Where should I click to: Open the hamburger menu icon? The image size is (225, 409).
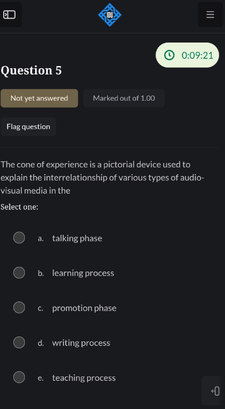[x=210, y=14]
